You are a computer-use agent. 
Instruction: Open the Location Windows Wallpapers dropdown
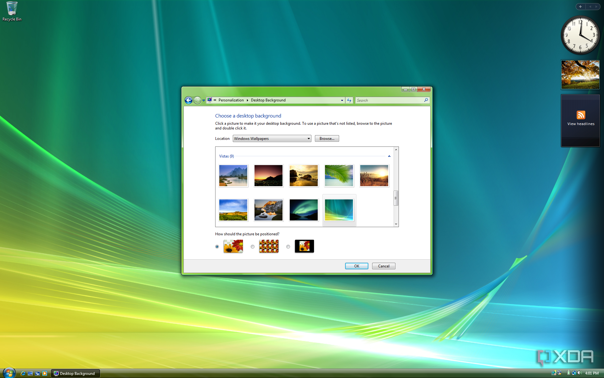click(x=272, y=139)
